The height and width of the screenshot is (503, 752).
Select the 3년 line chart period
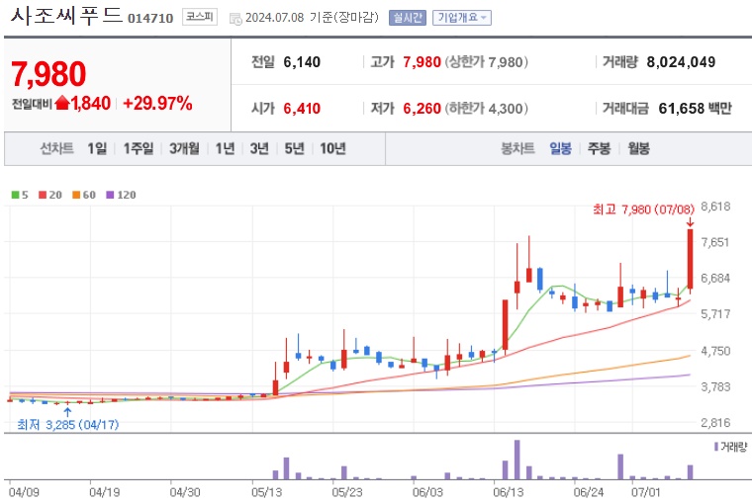(259, 148)
